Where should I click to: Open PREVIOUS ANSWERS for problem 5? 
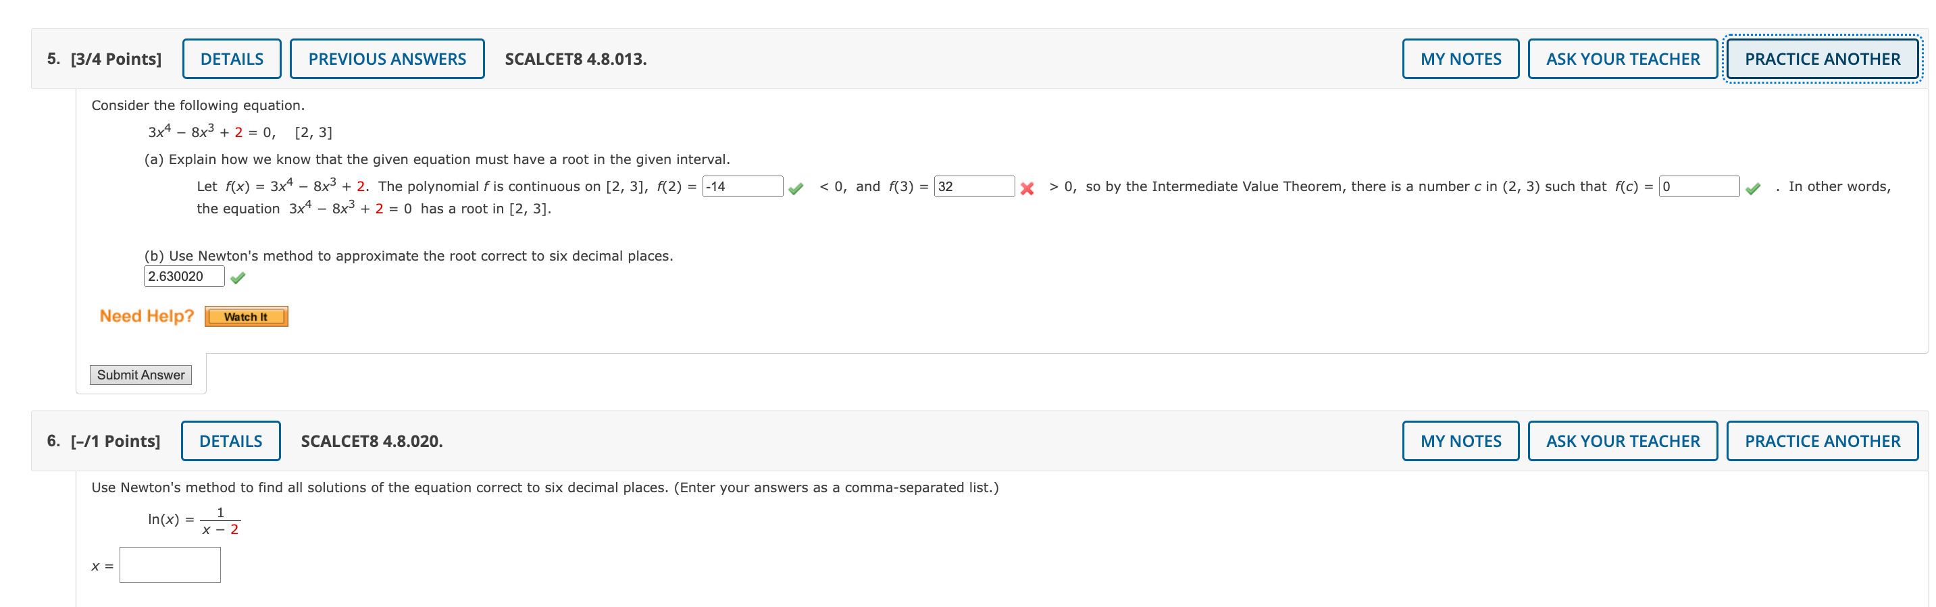(387, 58)
